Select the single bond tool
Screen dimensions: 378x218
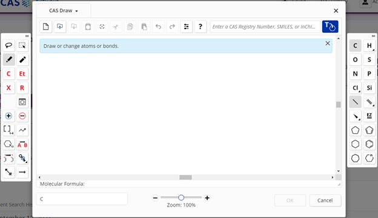point(355,102)
